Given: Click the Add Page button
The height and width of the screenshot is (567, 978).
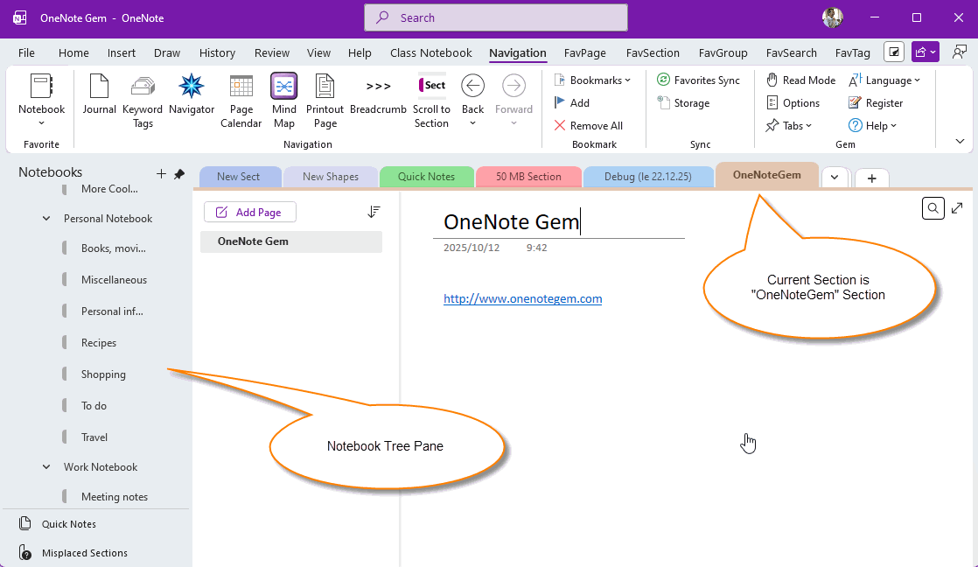Looking at the screenshot, I should pyautogui.click(x=250, y=212).
